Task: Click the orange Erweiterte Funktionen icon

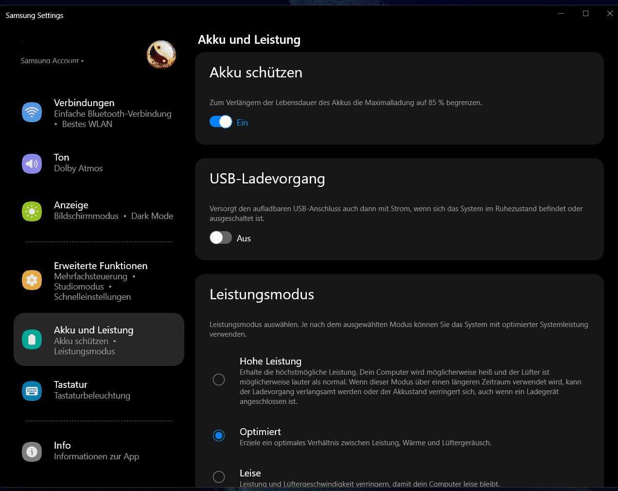Action: [32, 280]
